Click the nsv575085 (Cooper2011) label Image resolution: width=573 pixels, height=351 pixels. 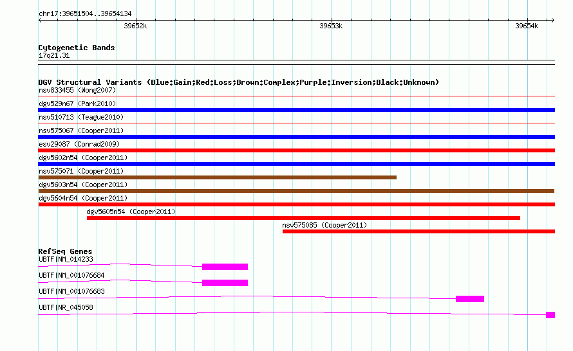(324, 225)
